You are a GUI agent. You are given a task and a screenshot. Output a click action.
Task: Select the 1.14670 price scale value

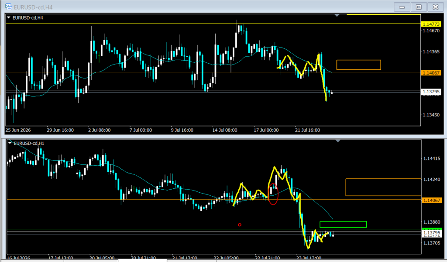(x=431, y=31)
